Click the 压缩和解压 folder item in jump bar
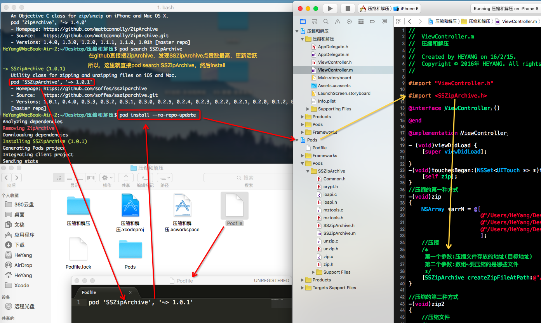 pyautogui.click(x=476, y=21)
